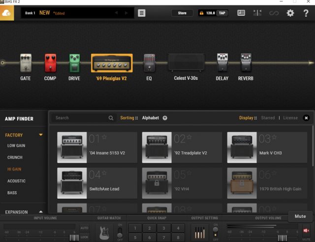Select Quick Snap 6
This screenshot has height=242, width=315.
coord(150,238)
